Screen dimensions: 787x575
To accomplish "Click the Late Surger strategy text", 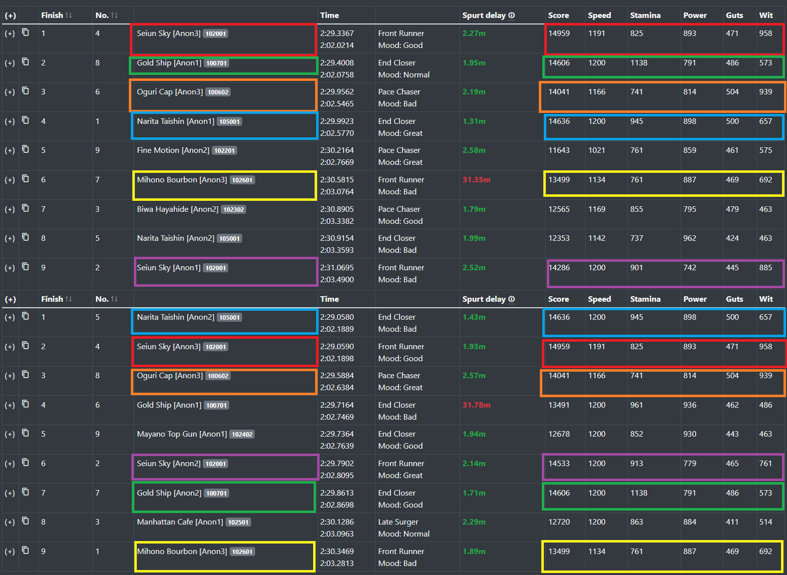I will [398, 522].
